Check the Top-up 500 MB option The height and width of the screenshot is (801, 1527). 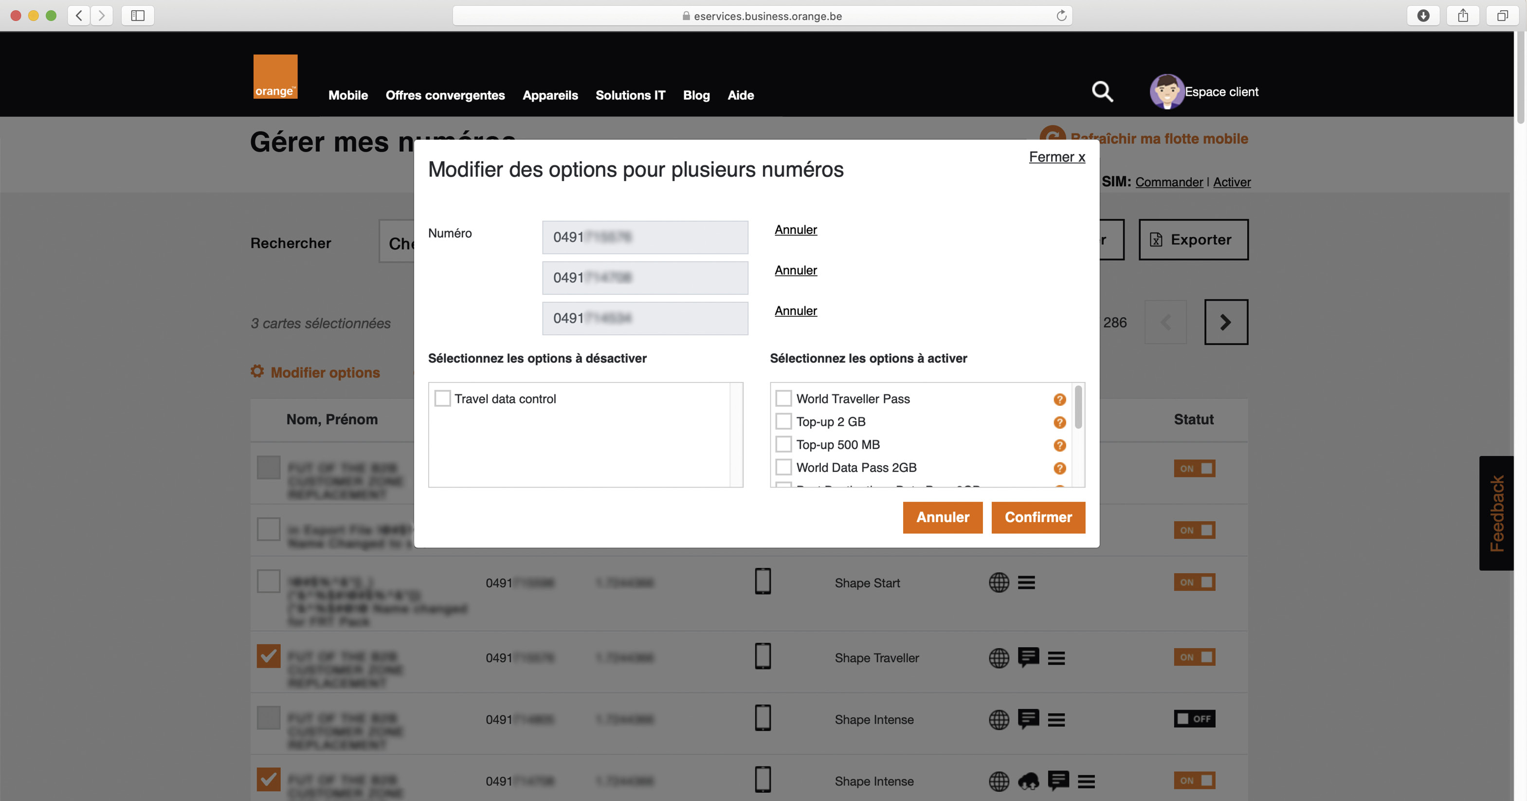(x=783, y=444)
